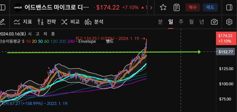This screenshot has height=112, width=237.
Task: Switch to 월 monthly timeframe
Action: click(x=191, y=22)
